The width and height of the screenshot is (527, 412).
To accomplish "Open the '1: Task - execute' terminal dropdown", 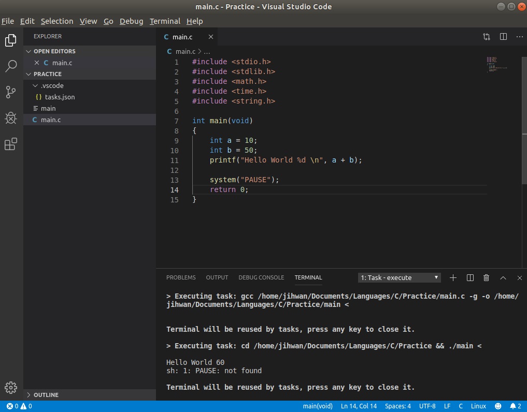I will 399,277.
